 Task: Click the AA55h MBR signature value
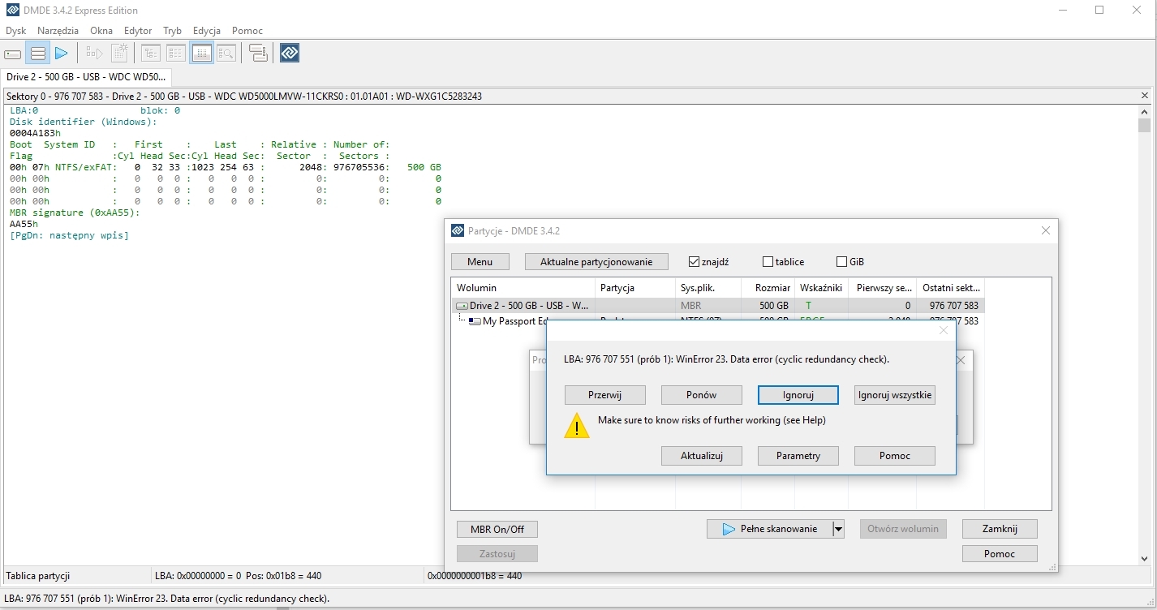(24, 224)
